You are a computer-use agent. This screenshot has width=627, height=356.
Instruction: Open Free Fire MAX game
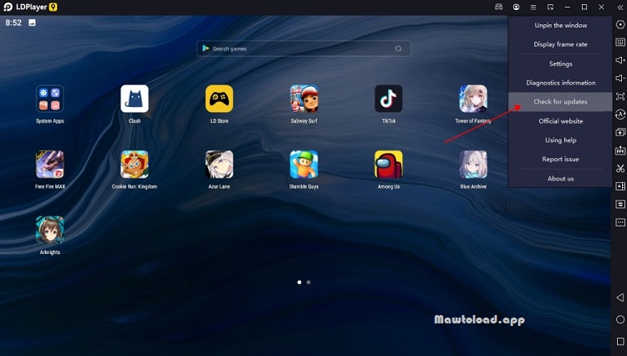pyautogui.click(x=49, y=165)
